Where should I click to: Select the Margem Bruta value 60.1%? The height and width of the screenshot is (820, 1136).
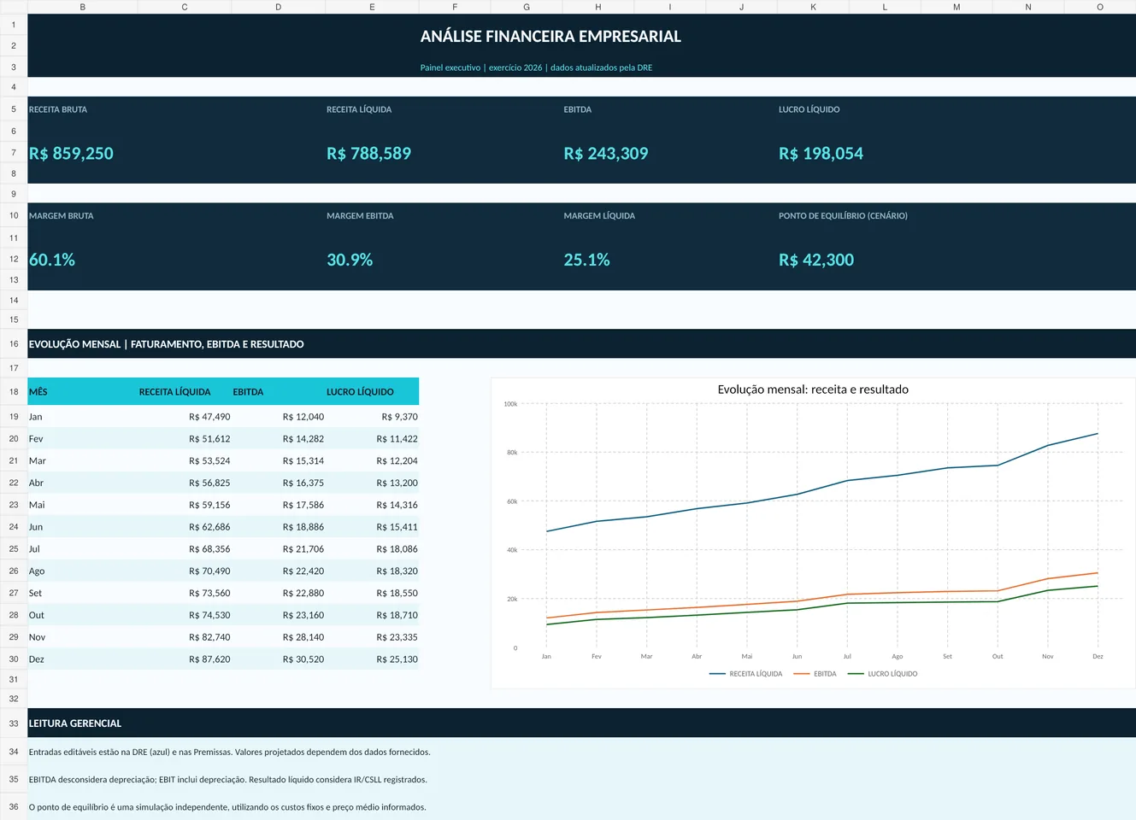(52, 260)
